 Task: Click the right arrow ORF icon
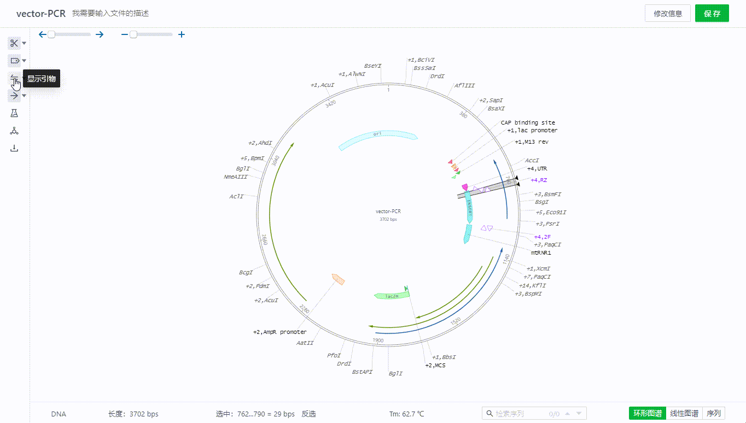[x=14, y=96]
